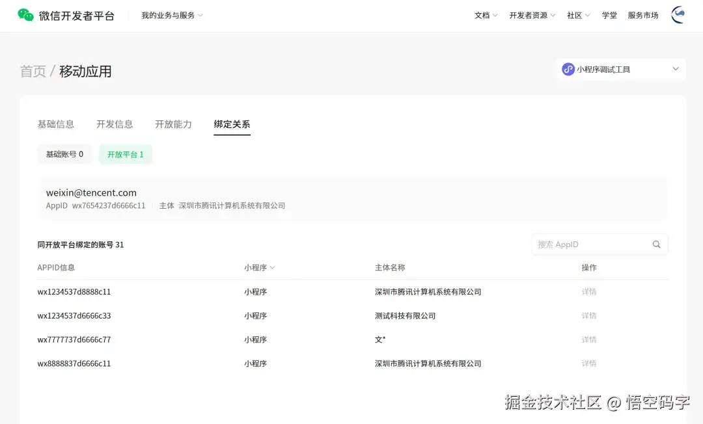Open the 社区 dropdown menu
Screen dimensions: 703x424
point(579,15)
